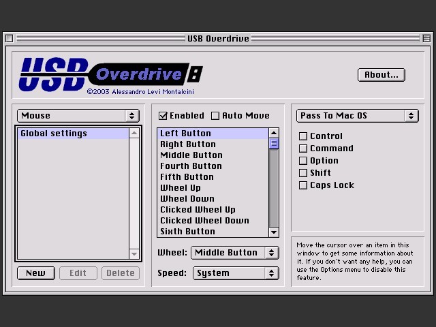Select Sixth Button in the list
The image size is (436, 327).
(213, 232)
